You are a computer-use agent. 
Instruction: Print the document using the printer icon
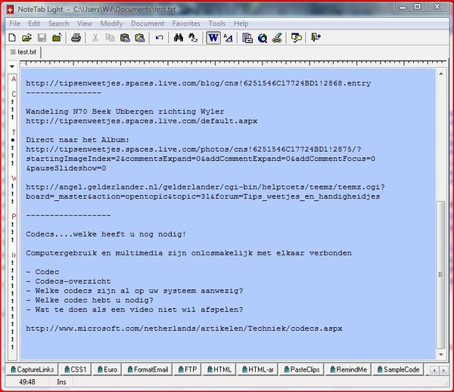coord(76,38)
